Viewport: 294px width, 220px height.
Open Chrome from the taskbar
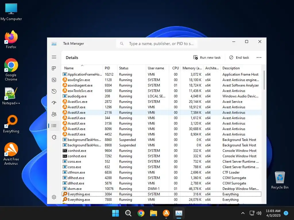(141, 213)
